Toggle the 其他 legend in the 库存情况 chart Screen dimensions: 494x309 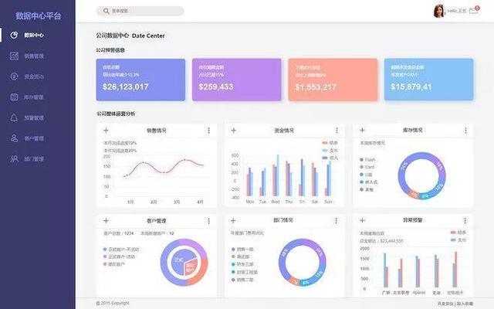pos(367,189)
